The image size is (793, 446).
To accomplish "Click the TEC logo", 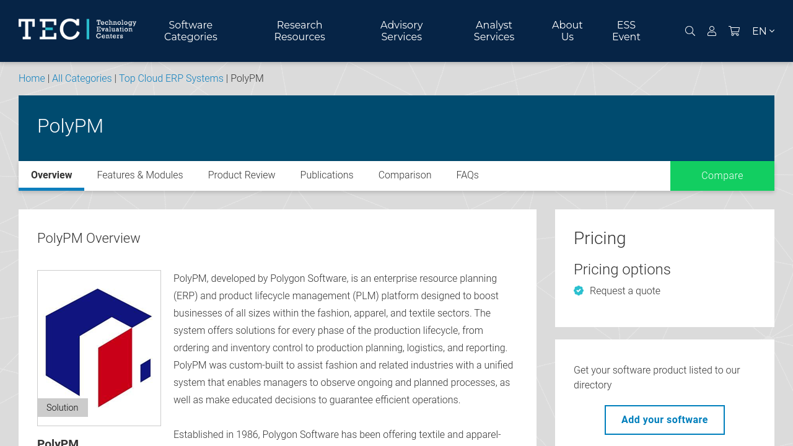I will 77,29.
